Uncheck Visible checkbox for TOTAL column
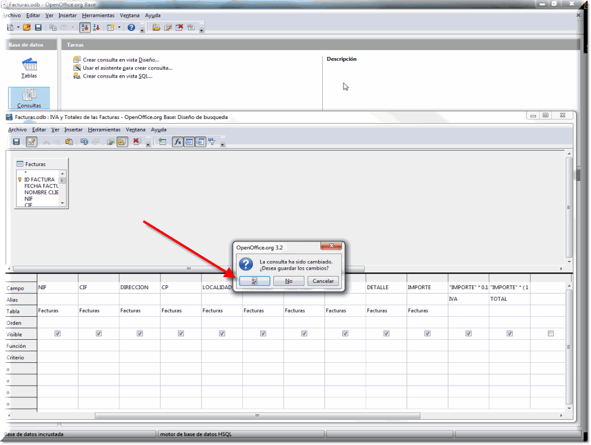 [x=509, y=333]
